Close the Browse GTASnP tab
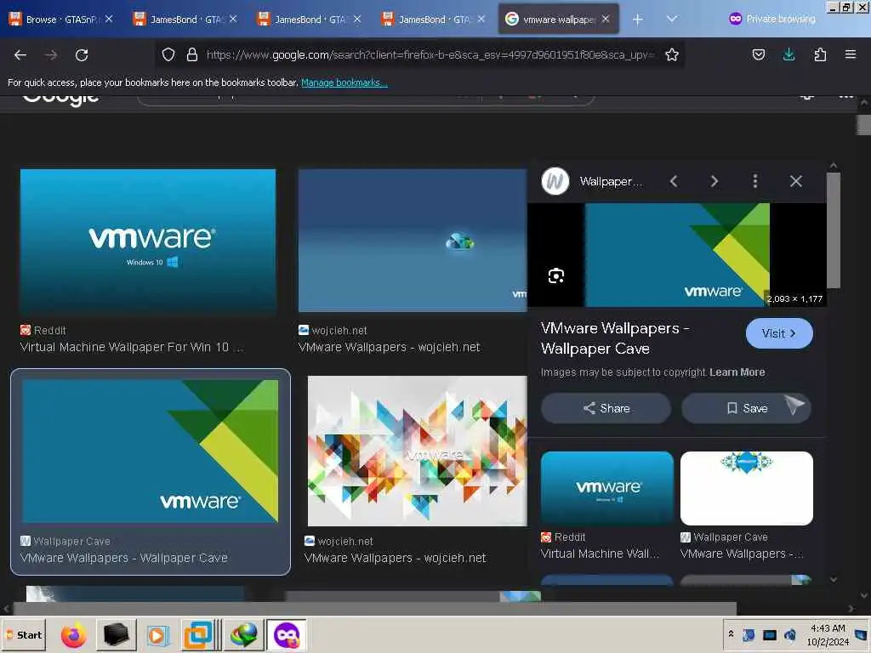Viewport: 871px width, 653px height. click(109, 20)
